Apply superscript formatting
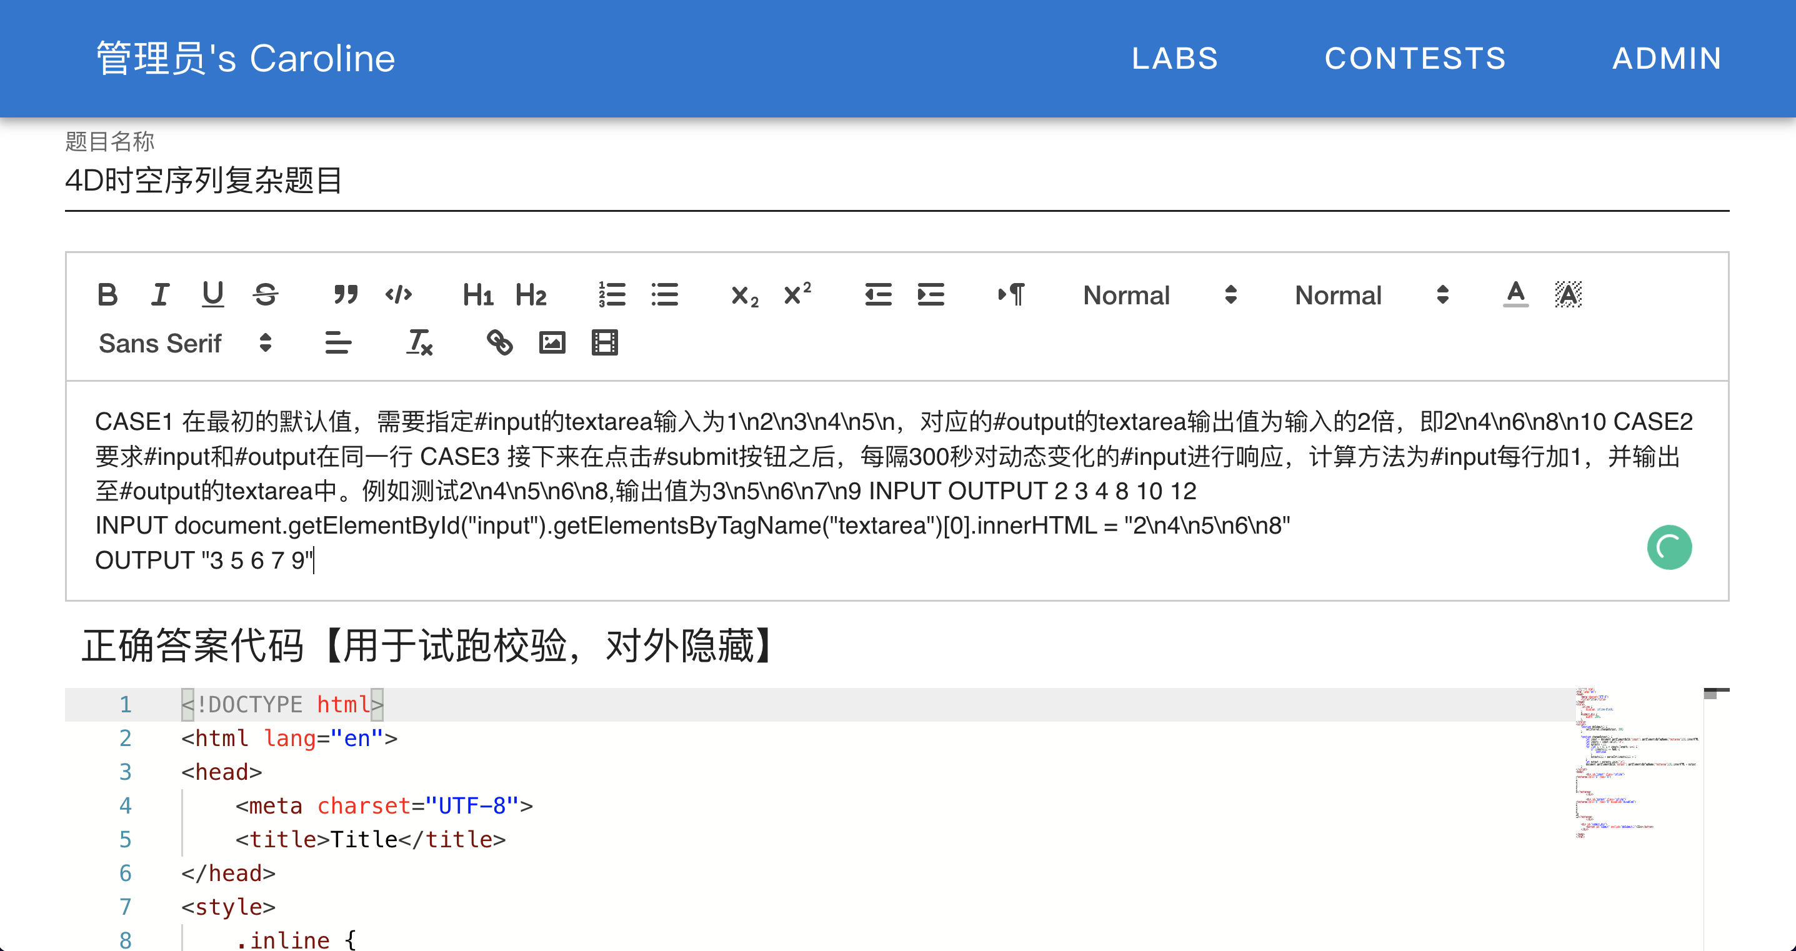The image size is (1796, 951). pyautogui.click(x=797, y=295)
